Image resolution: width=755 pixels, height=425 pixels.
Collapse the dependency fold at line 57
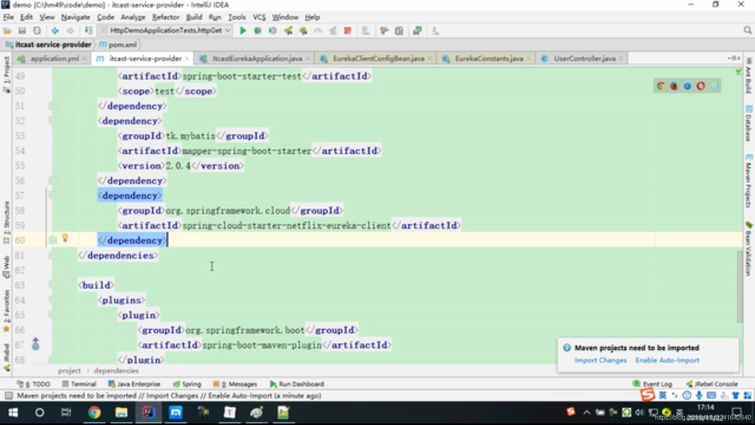52,196
